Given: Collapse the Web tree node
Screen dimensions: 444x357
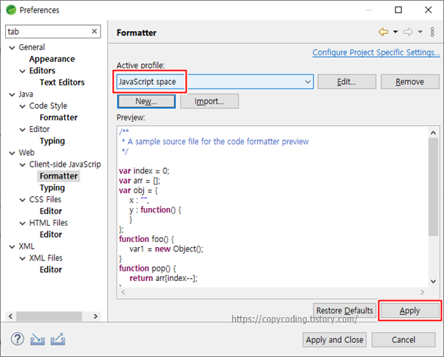Looking at the screenshot, I should pos(12,153).
